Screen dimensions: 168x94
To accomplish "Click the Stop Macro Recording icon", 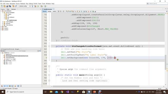I will tap(91, 11).
